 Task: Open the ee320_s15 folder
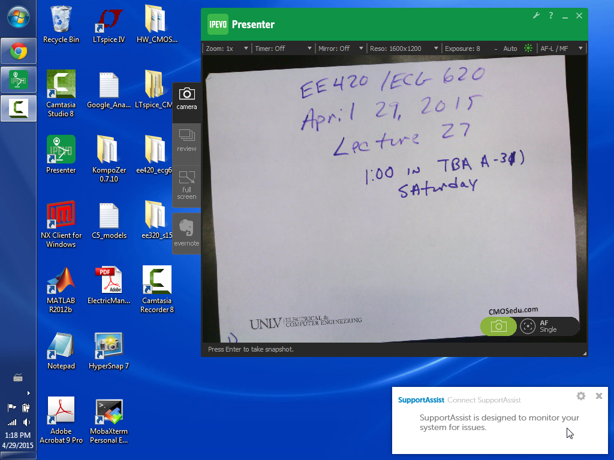click(156, 220)
